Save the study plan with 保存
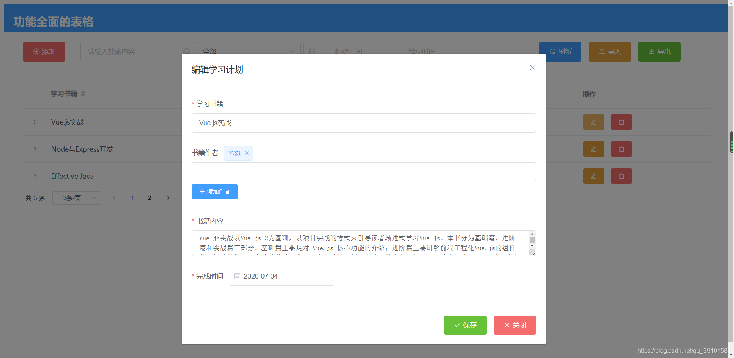Image resolution: width=734 pixels, height=358 pixels. point(465,325)
